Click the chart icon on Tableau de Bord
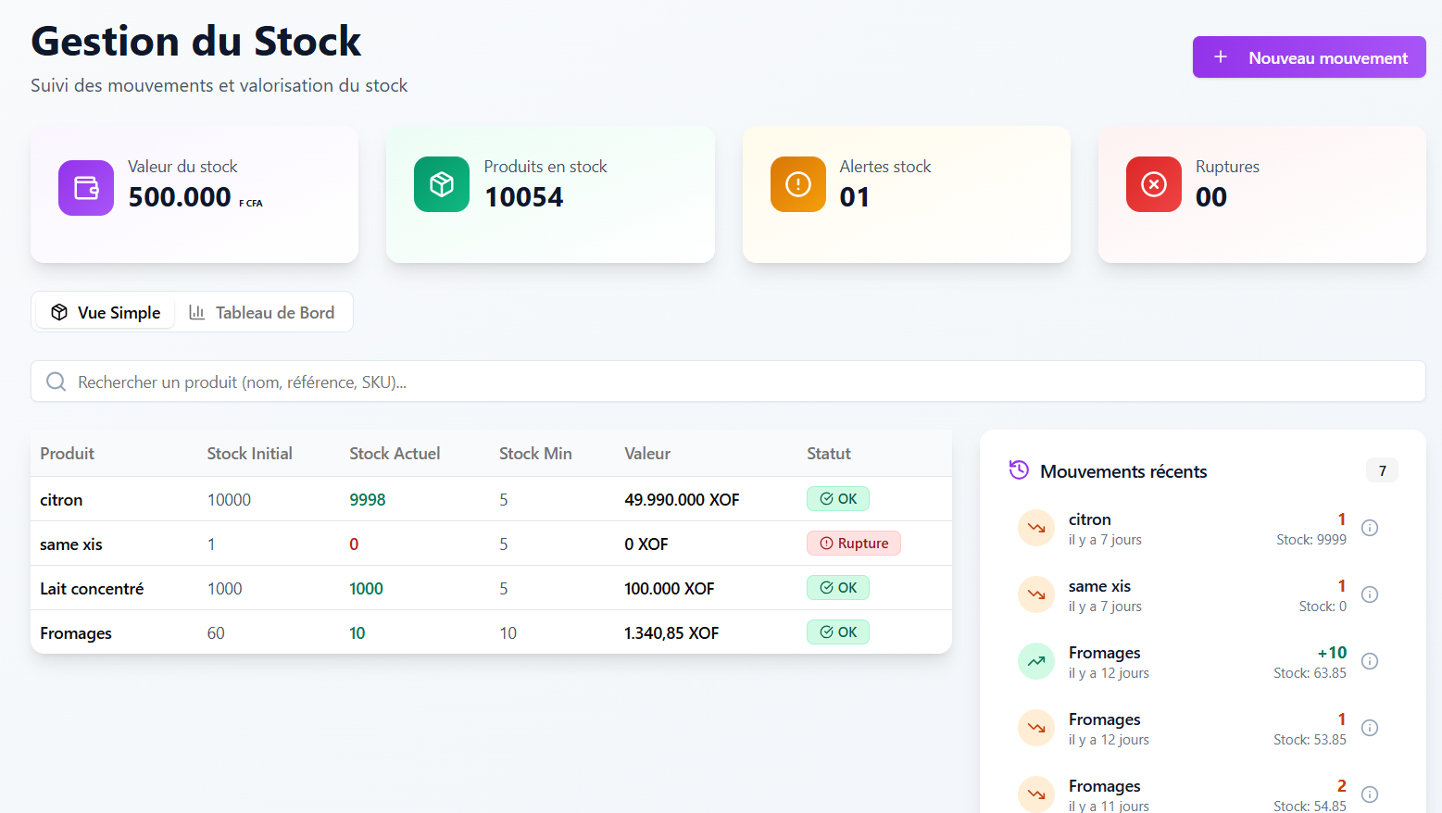Viewport: 1442px width, 813px height. (195, 312)
